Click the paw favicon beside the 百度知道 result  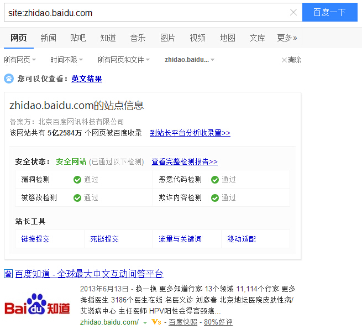click(8, 274)
